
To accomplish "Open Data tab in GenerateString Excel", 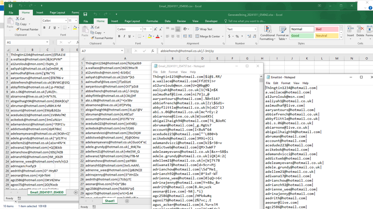I will coord(167,21).
